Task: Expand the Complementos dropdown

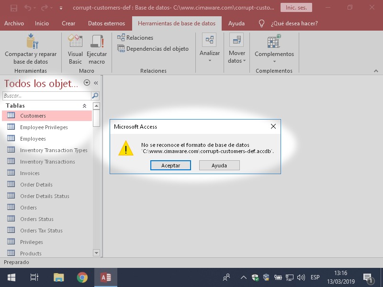Action: pos(274,57)
